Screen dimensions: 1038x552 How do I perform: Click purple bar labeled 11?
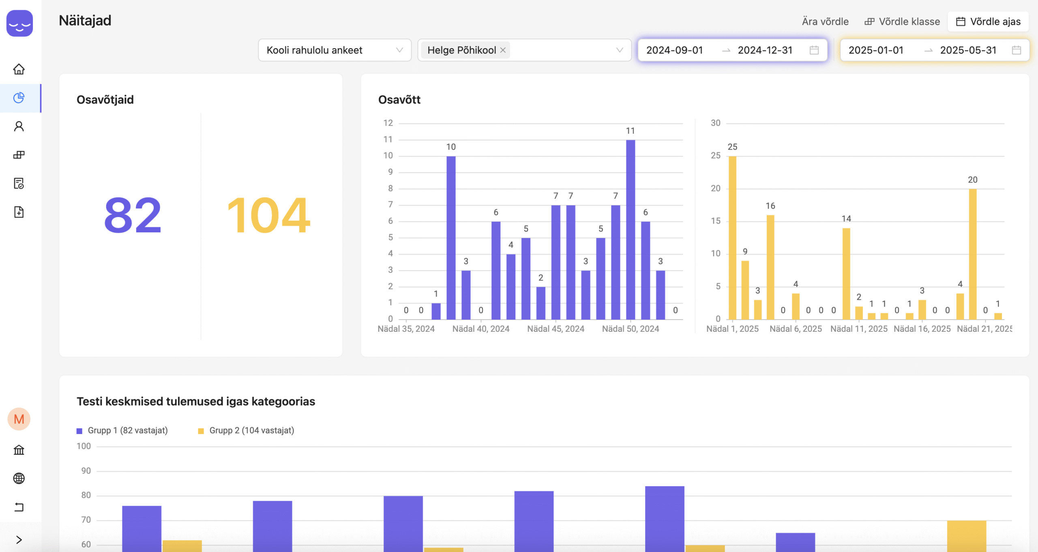(x=631, y=230)
